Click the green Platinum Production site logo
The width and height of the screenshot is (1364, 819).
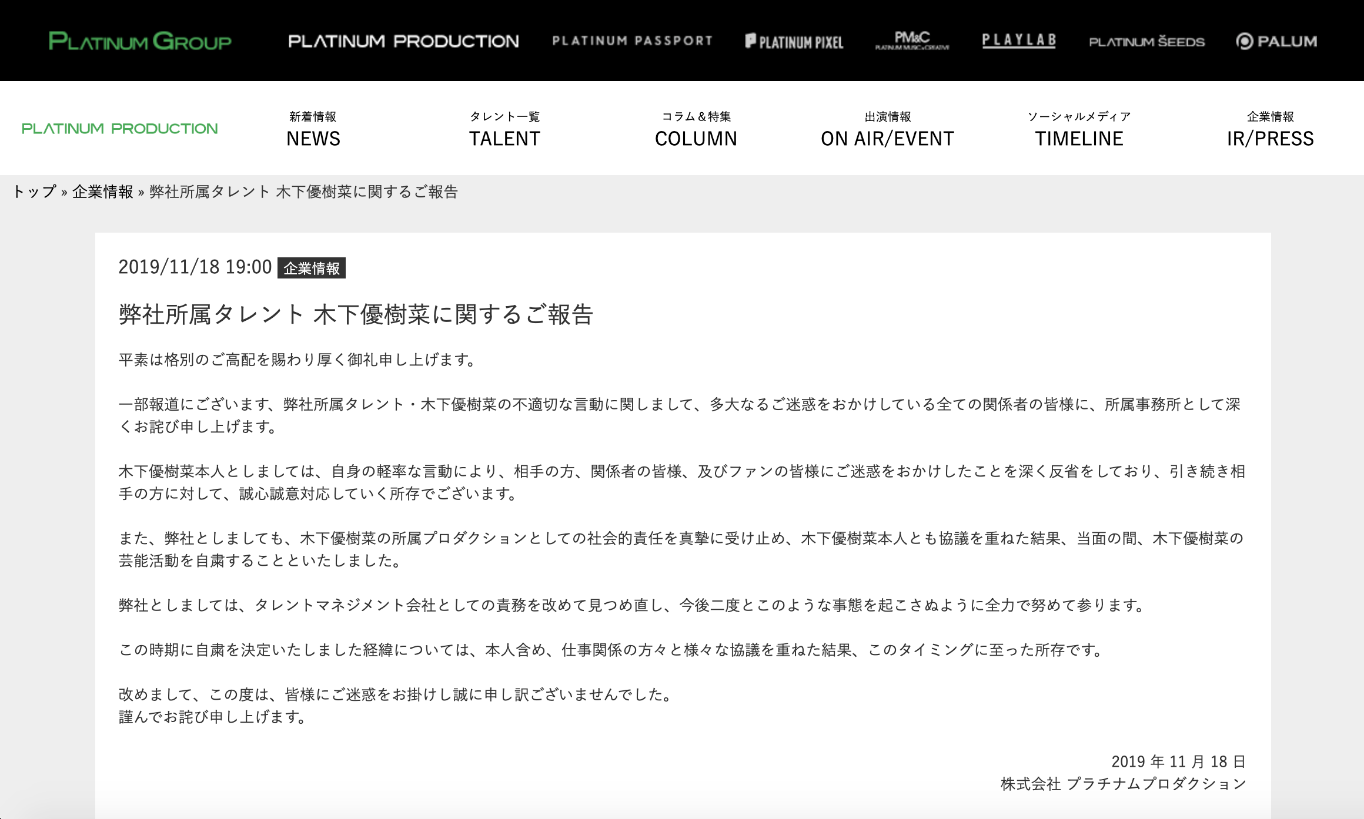point(120,129)
